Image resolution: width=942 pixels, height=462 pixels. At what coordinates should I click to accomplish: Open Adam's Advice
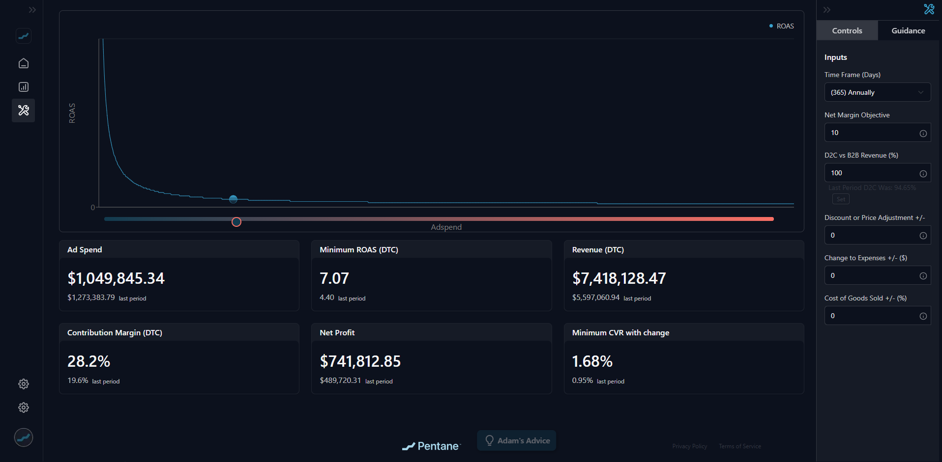point(517,440)
